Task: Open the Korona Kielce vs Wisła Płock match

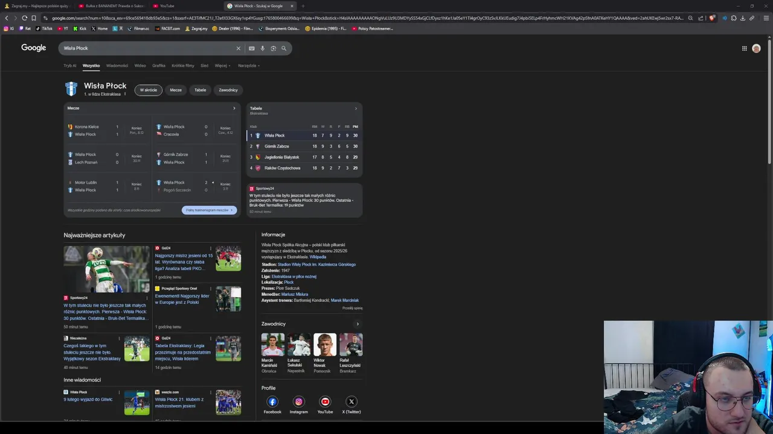Action: pyautogui.click(x=107, y=131)
